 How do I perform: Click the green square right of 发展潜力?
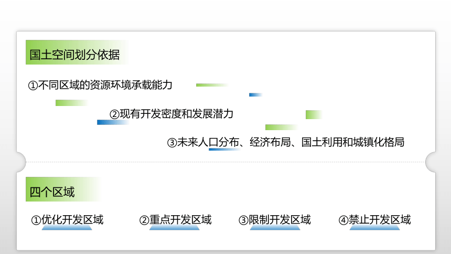click(314, 114)
